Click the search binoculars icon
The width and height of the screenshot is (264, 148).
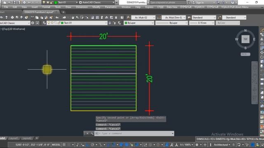click(x=189, y=2)
